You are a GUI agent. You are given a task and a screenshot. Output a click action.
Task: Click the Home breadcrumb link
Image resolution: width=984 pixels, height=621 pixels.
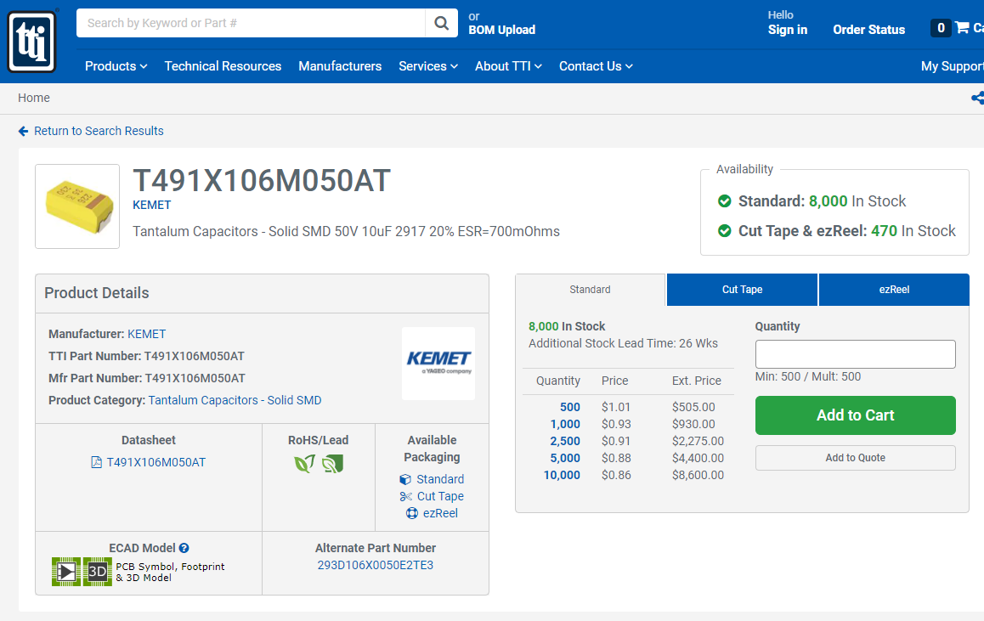click(34, 98)
